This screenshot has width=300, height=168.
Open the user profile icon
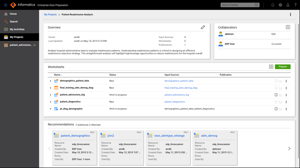288,5
